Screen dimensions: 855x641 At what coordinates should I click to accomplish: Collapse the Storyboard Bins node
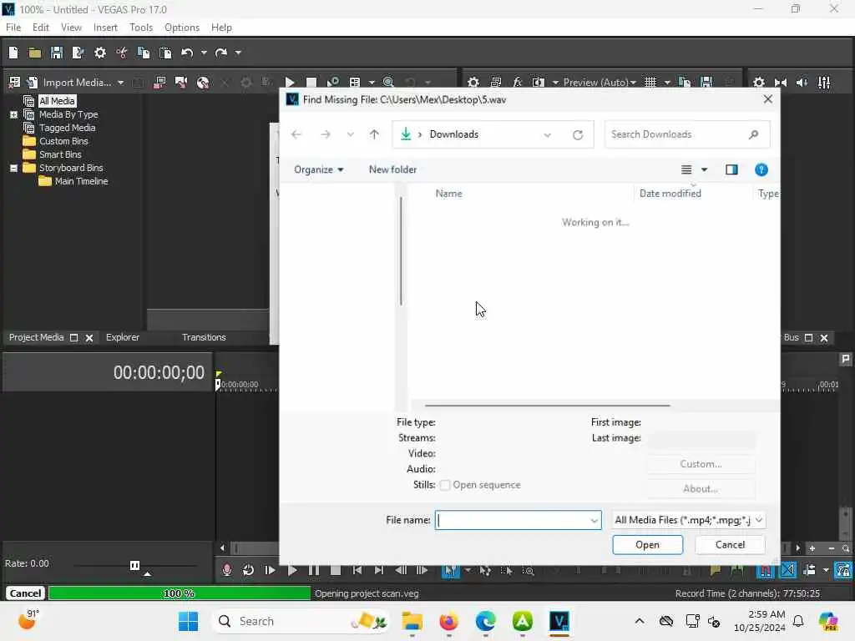pyautogui.click(x=13, y=168)
